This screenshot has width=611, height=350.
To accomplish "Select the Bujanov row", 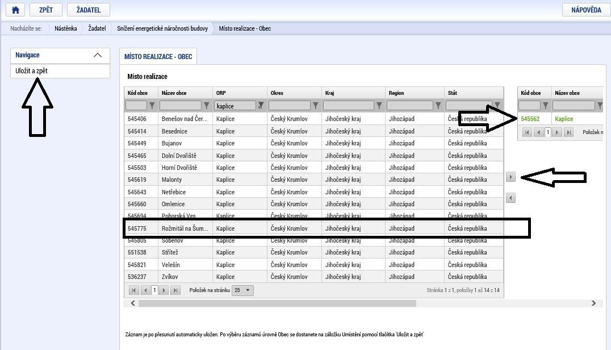I will click(314, 143).
